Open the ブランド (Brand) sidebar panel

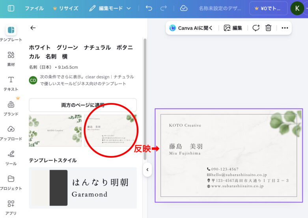click(x=11, y=108)
